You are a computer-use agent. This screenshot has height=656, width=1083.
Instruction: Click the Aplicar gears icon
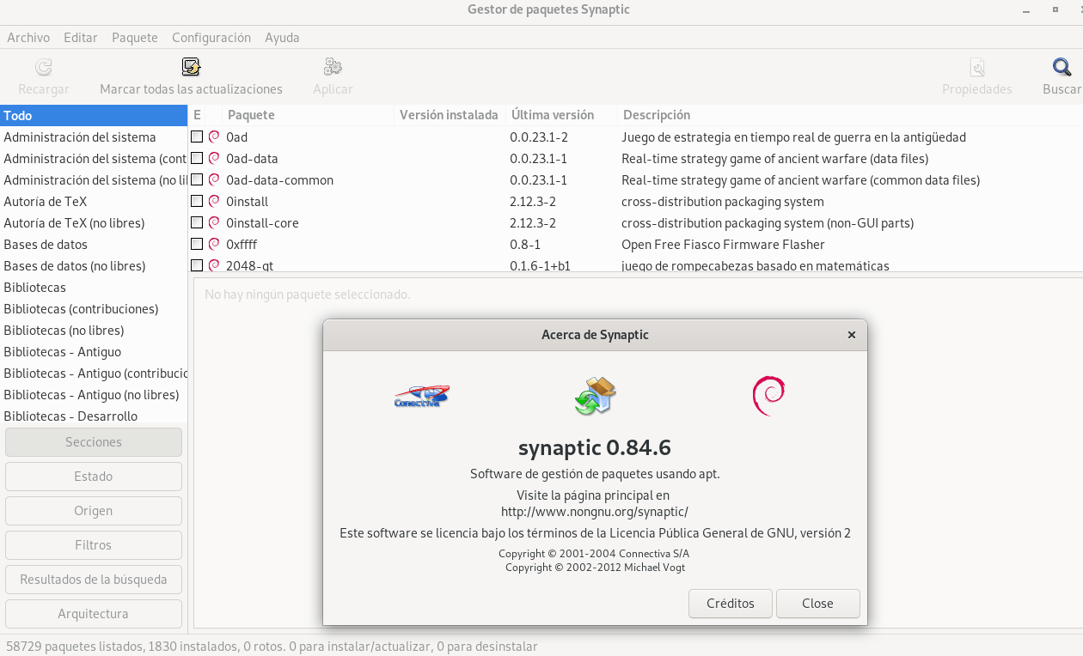[x=333, y=67]
